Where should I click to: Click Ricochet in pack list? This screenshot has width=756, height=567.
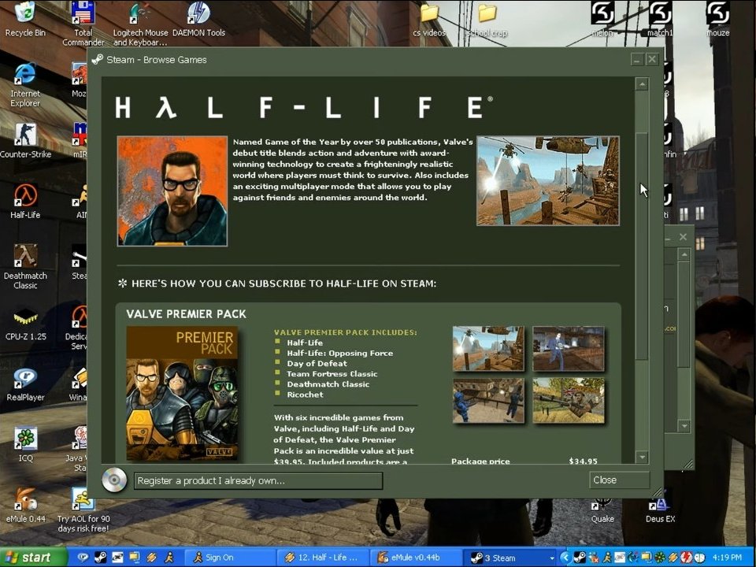pyautogui.click(x=305, y=395)
